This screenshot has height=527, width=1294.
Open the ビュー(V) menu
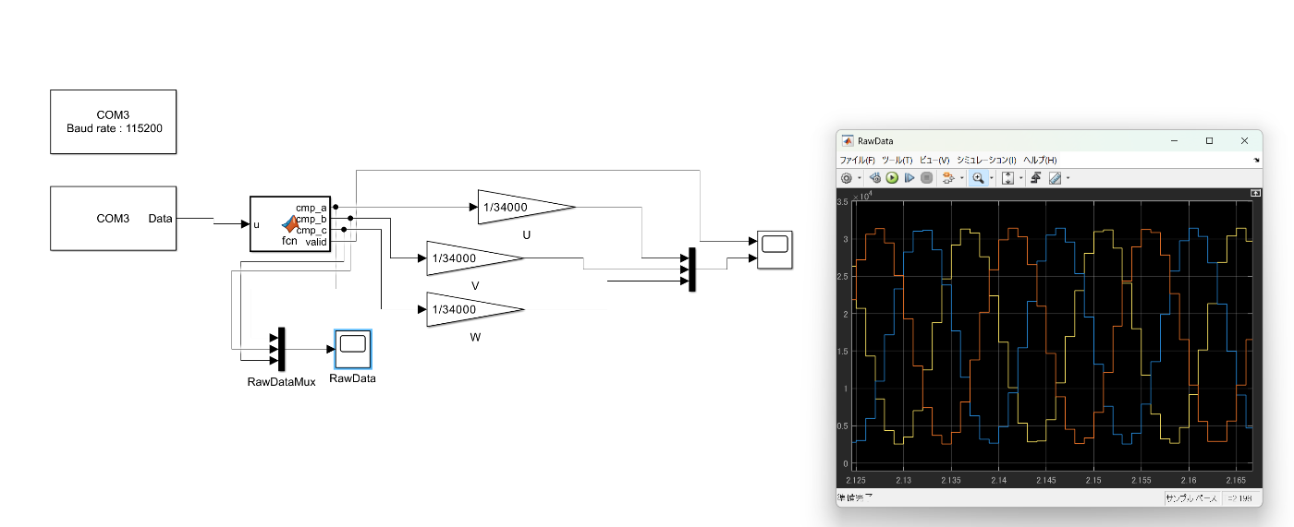(x=934, y=161)
